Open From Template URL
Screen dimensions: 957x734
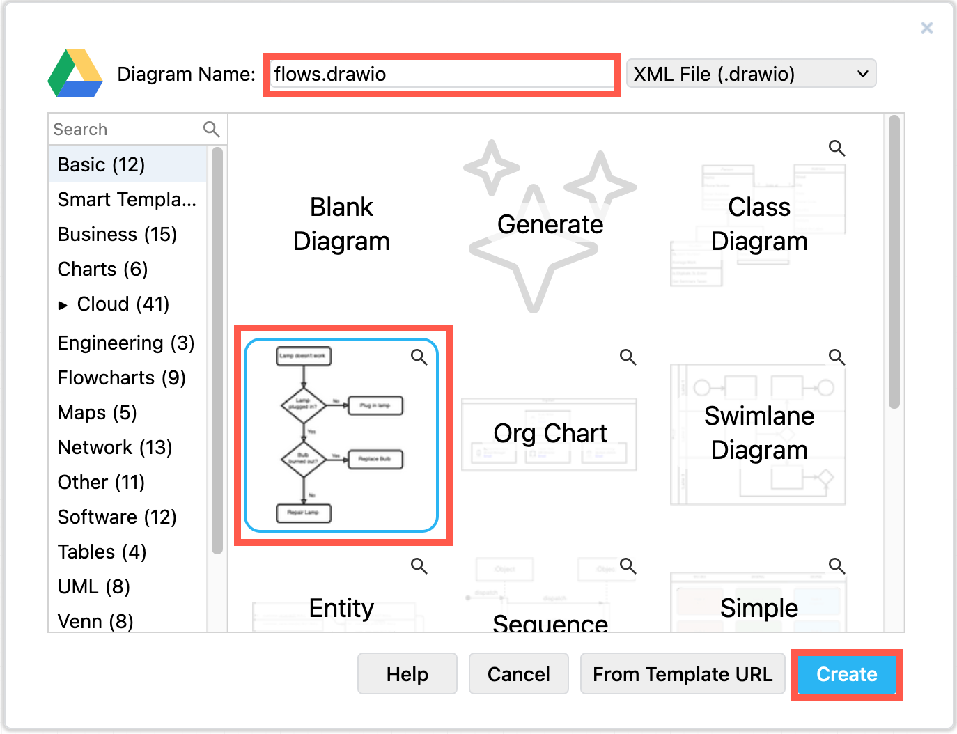pyautogui.click(x=683, y=673)
